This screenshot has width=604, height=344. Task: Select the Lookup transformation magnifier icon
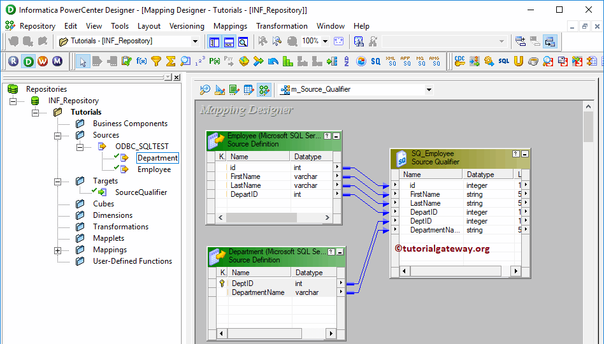click(185, 61)
